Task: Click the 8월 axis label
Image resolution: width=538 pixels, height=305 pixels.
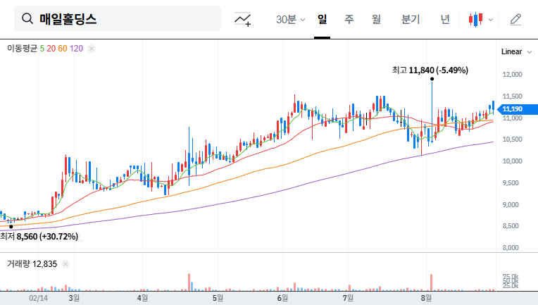Action: 426,298
